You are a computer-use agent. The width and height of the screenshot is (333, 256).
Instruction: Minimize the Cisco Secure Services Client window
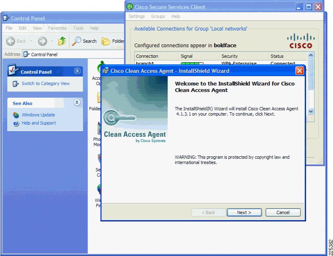[299, 7]
